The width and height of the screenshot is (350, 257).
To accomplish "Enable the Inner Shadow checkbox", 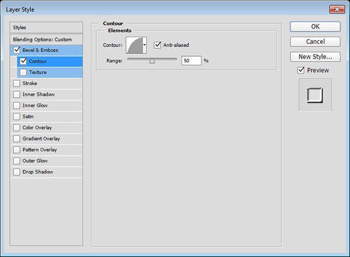I will point(16,94).
